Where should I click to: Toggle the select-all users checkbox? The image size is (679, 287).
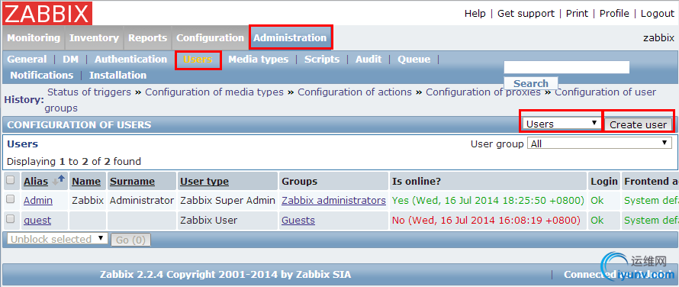(x=11, y=180)
